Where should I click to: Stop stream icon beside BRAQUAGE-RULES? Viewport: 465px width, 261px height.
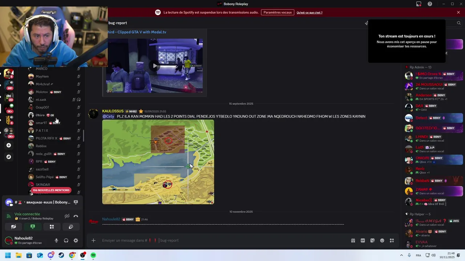[76, 202]
